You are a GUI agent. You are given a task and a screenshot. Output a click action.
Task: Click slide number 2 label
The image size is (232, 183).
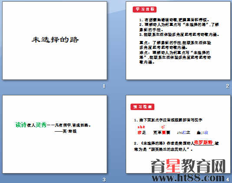coord(228,86)
